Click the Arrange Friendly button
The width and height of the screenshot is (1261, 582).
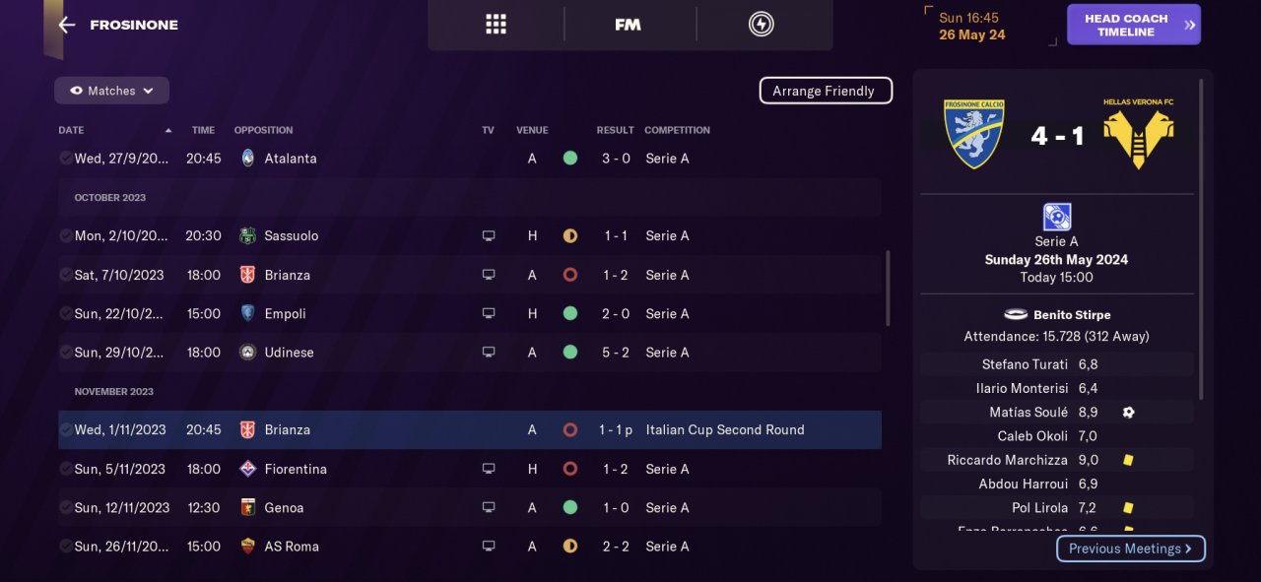[825, 91]
